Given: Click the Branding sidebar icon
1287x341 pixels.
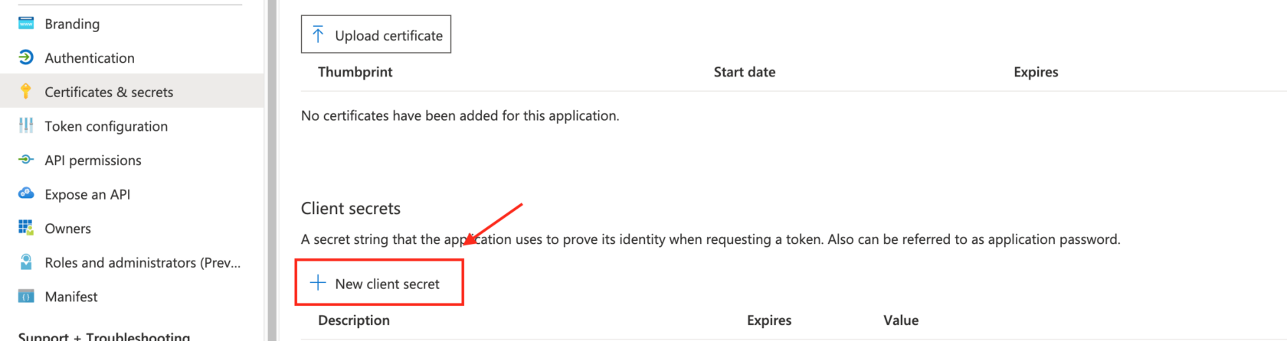Looking at the screenshot, I should (x=26, y=24).
